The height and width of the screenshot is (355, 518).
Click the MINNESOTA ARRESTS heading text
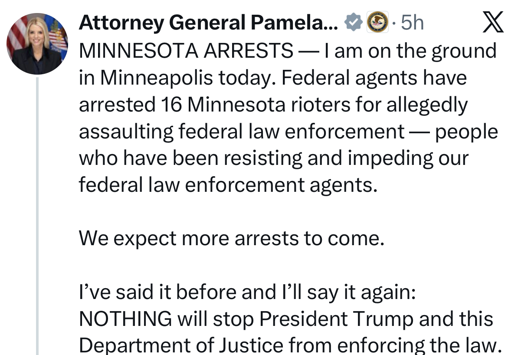(186, 51)
